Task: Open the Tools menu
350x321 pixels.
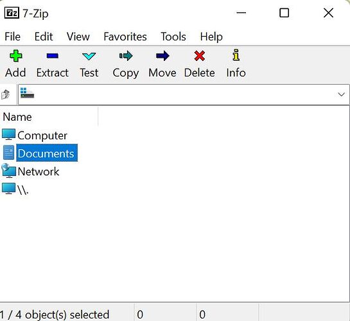Action: coord(173,37)
